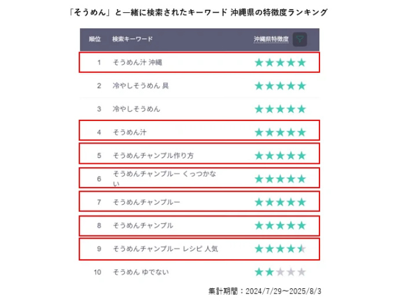Sort by 沖縄県特徴度 column header
Viewport: 401px width, 301px height.
pos(271,39)
